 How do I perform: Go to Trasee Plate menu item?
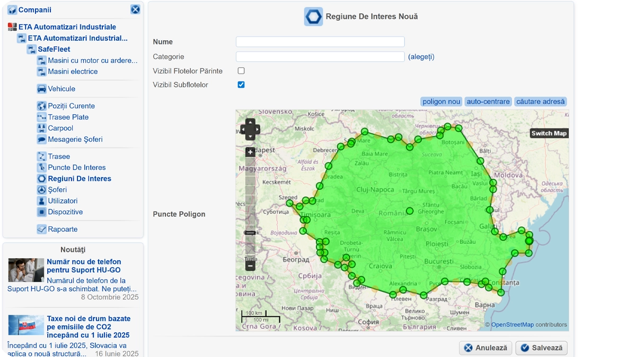[68, 117]
